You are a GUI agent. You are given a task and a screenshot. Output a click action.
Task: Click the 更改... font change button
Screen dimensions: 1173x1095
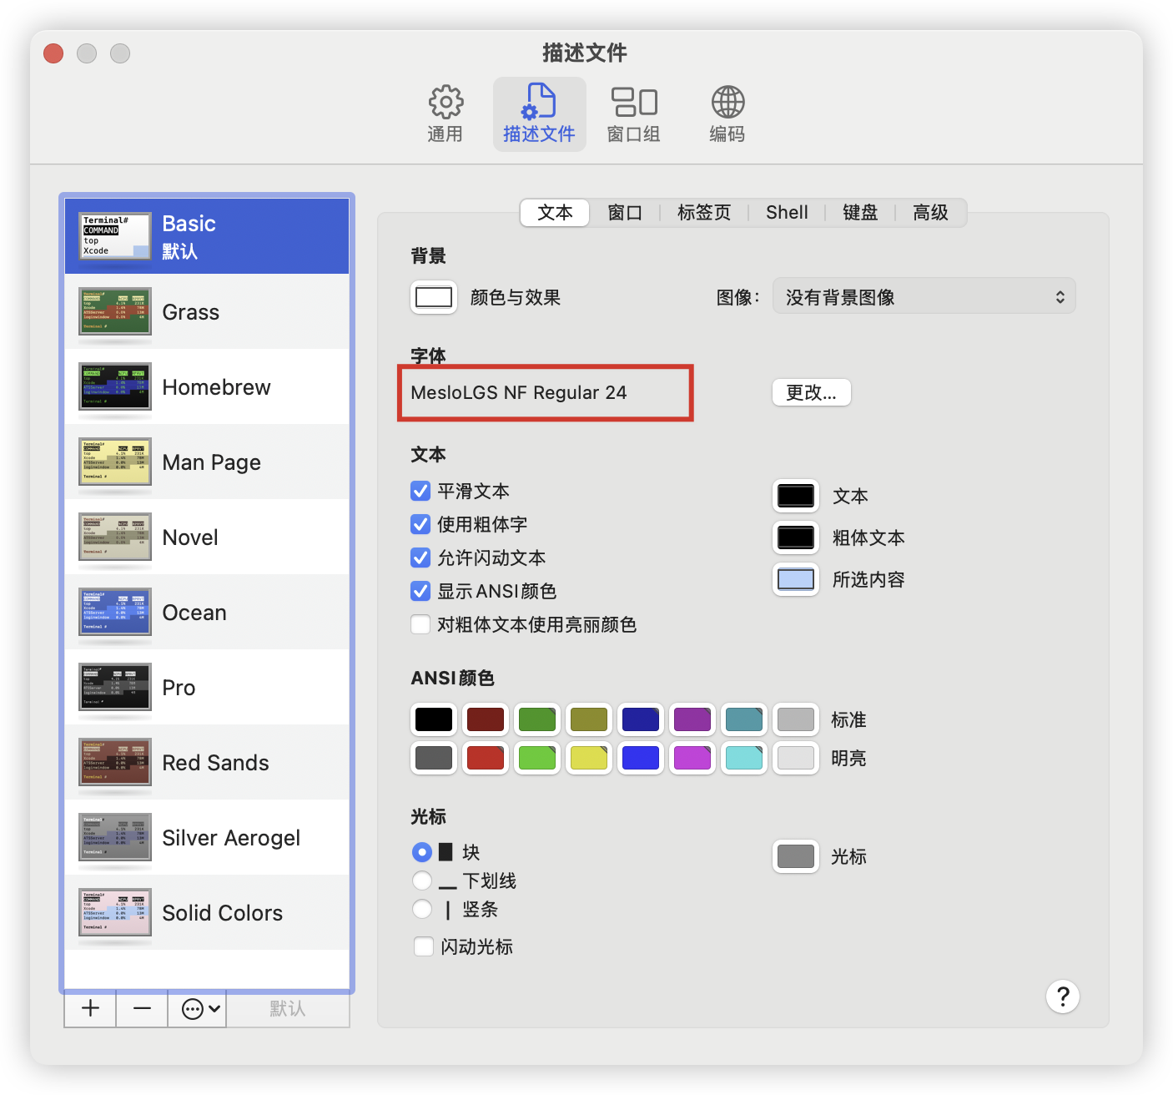pyautogui.click(x=811, y=392)
